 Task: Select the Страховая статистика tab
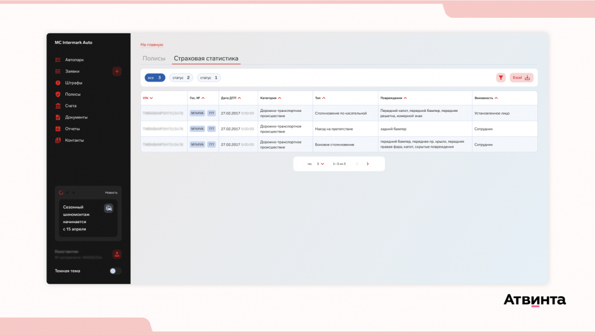point(206,58)
